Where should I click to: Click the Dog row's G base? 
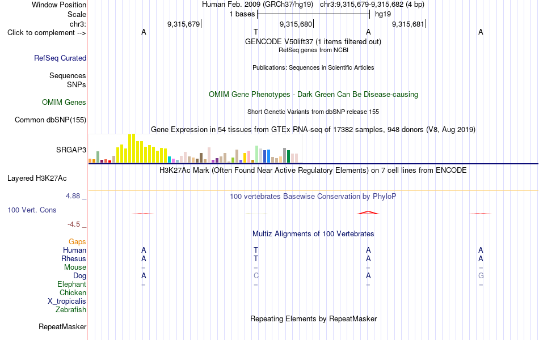481,276
